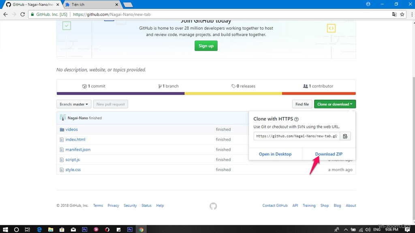The image size is (415, 233).
Task: Click the clone URL input field
Action: click(297, 136)
